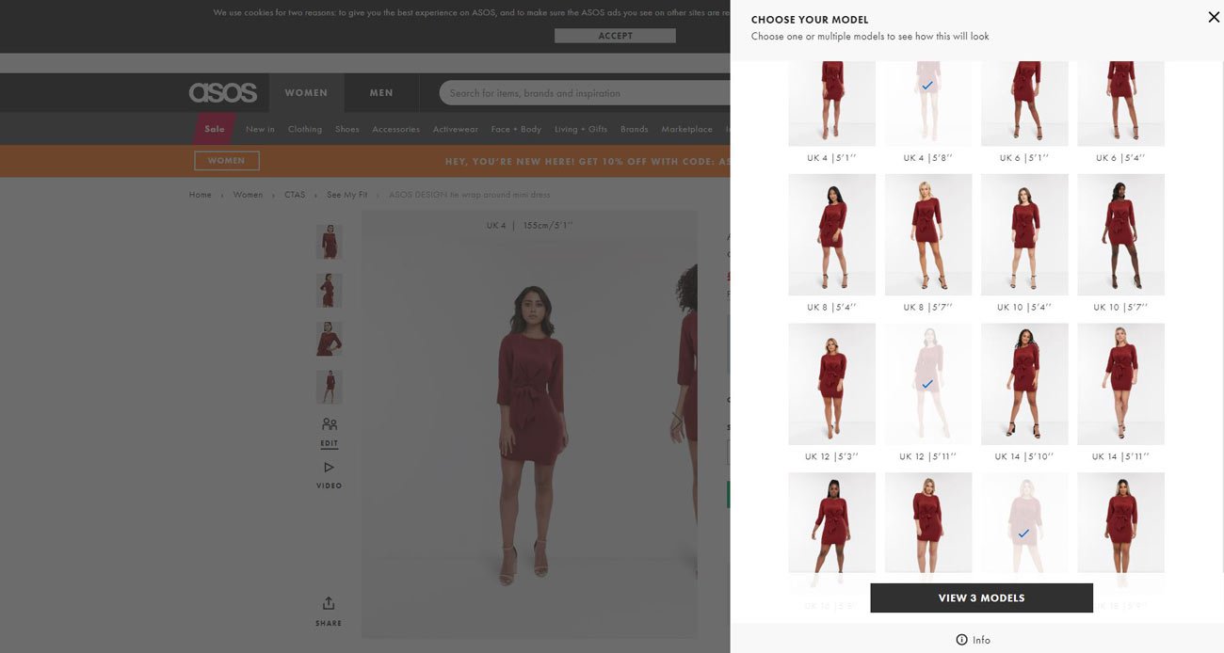
Task: Click the Info icon at the bottom right
Action: point(961,639)
